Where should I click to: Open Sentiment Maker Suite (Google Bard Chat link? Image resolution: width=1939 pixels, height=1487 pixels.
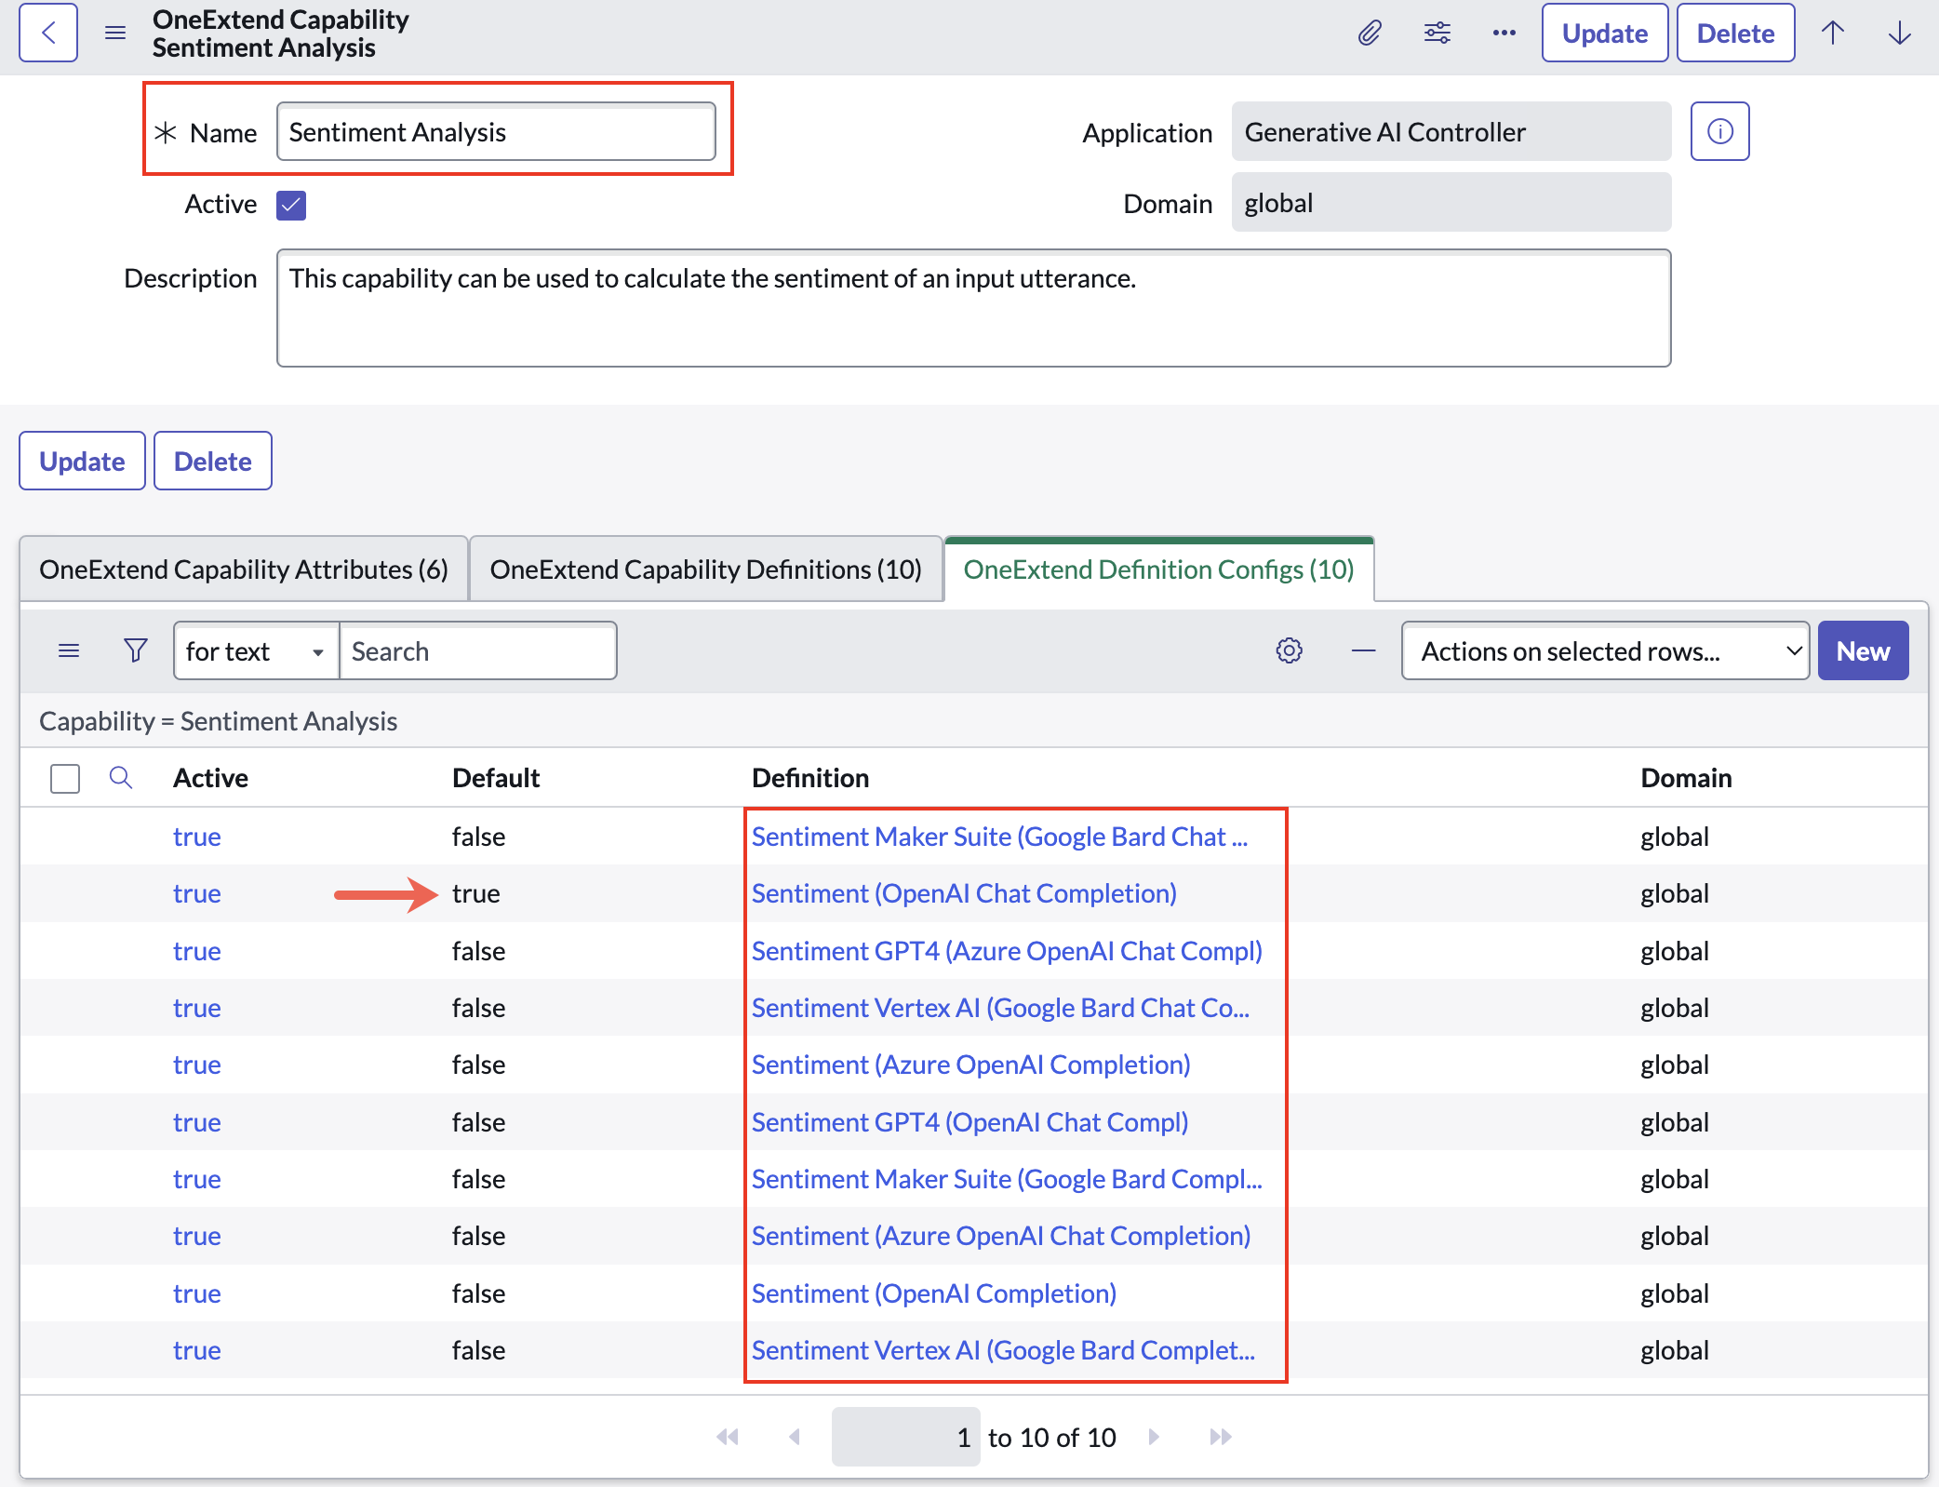999,837
